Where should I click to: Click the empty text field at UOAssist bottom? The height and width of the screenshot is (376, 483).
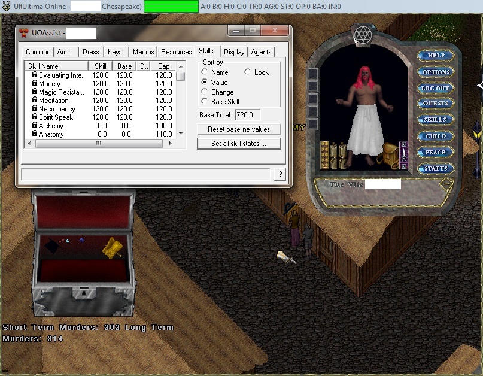[145, 174]
